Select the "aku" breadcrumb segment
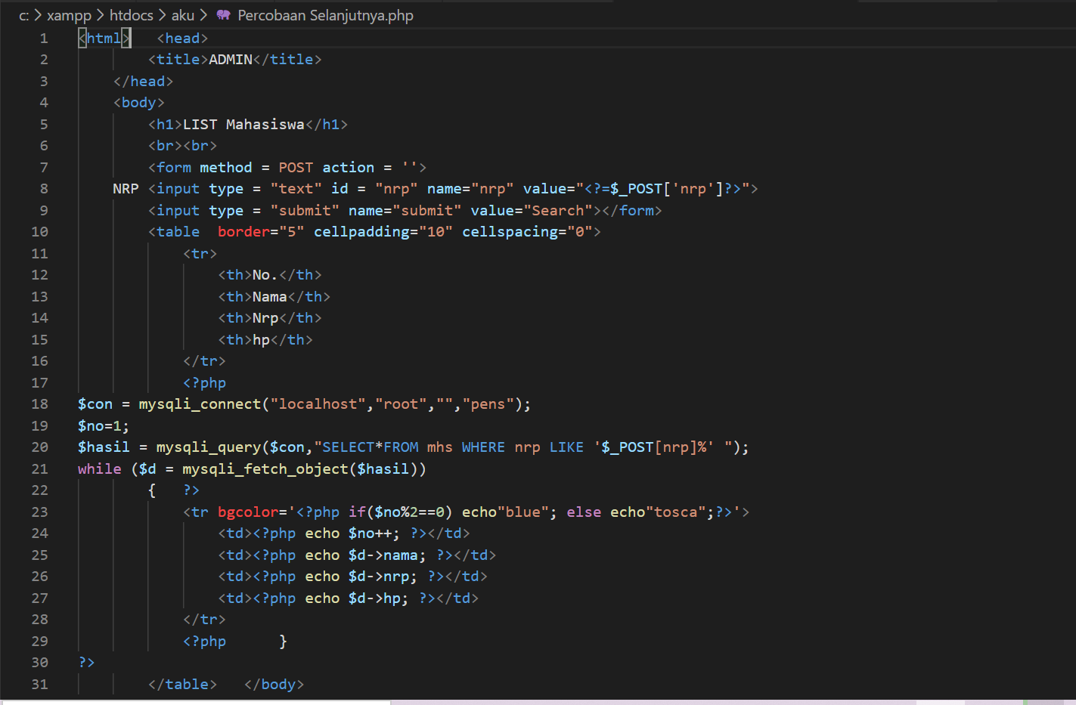 (x=182, y=15)
